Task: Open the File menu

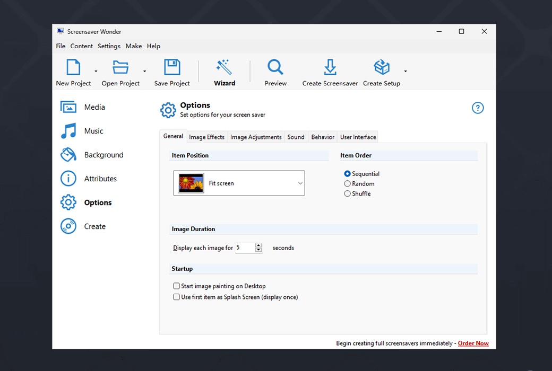Action: click(61, 46)
